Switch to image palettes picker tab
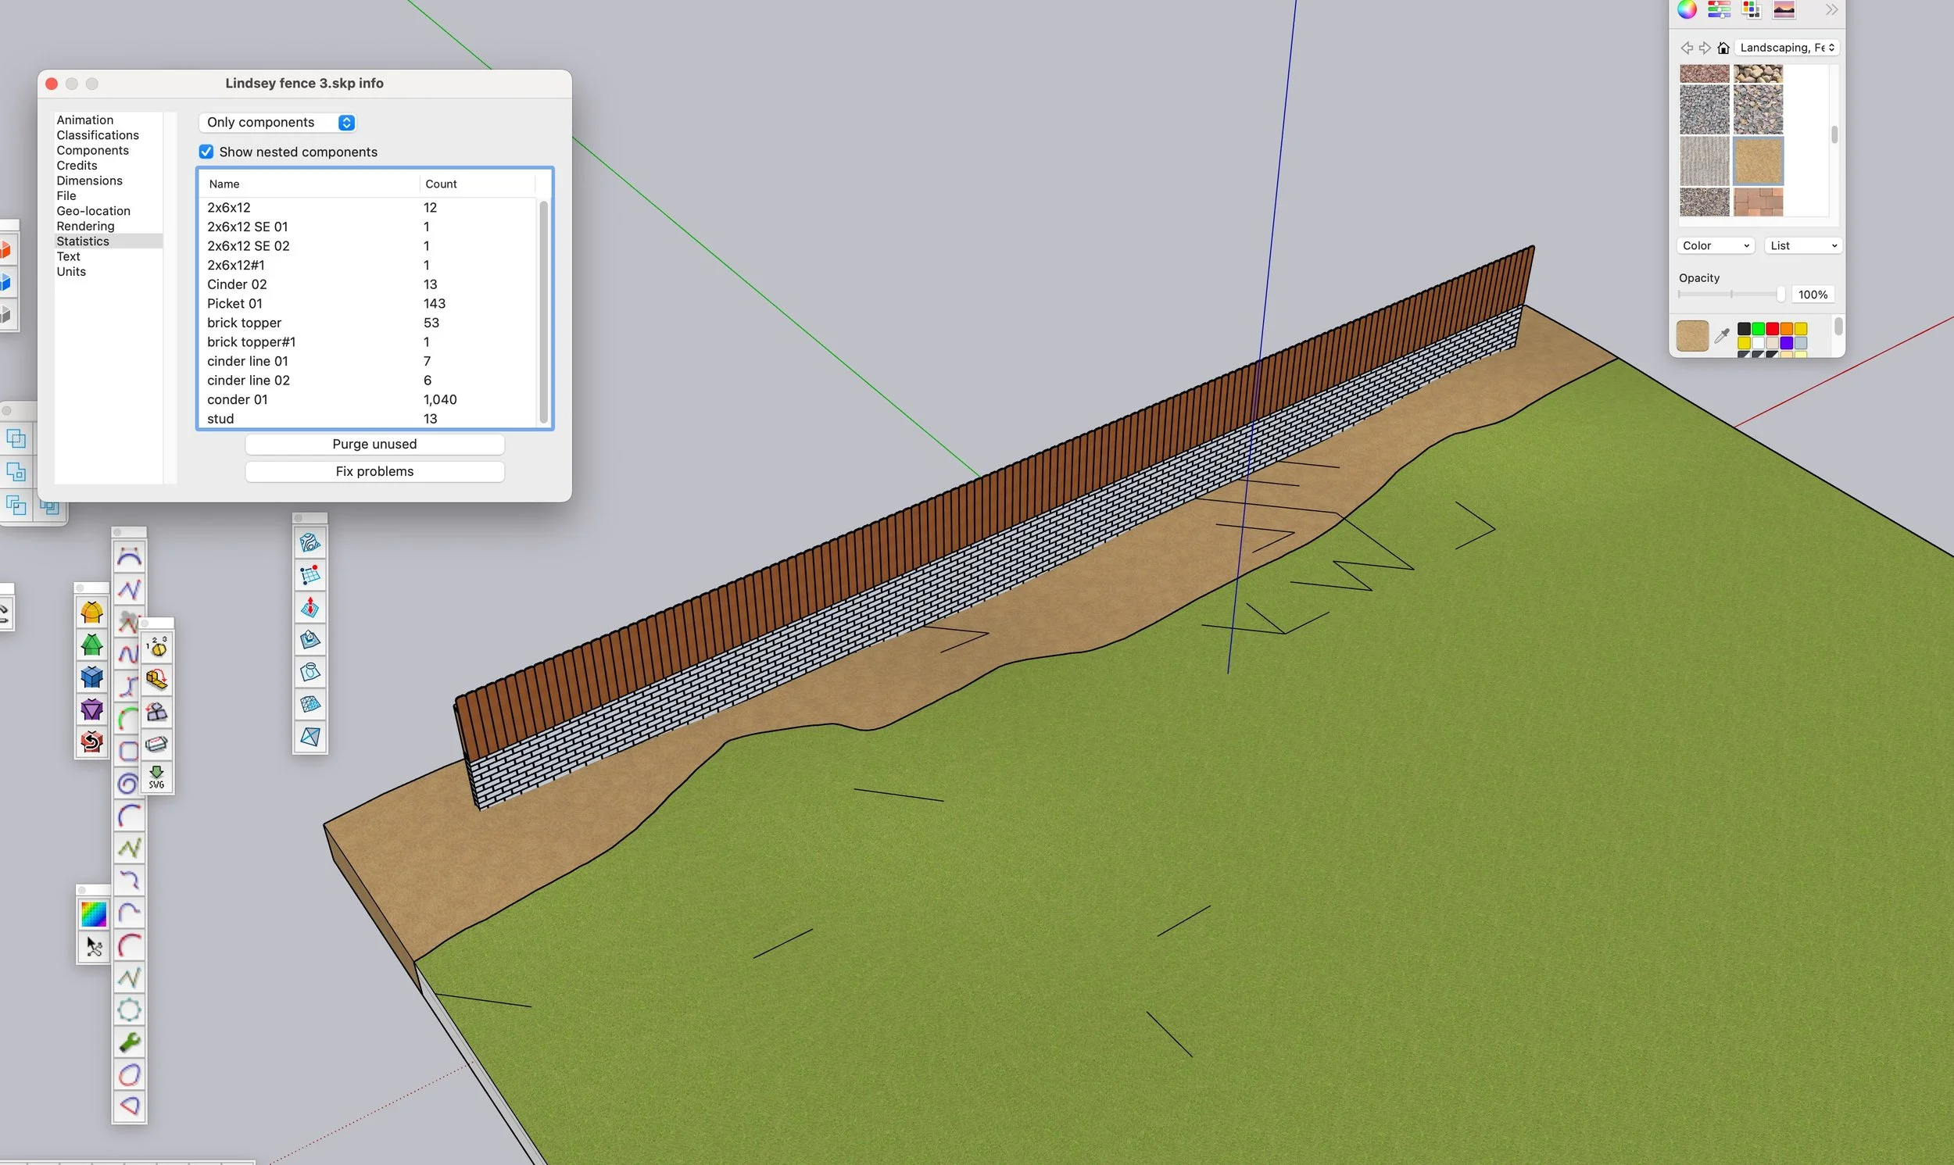 [1784, 9]
